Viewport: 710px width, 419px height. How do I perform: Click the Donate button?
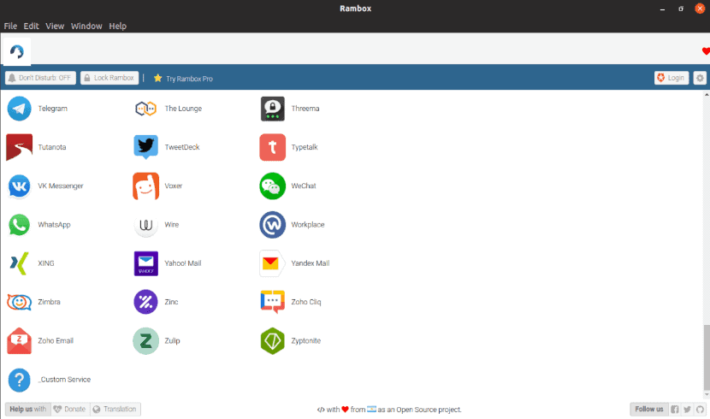pyautogui.click(x=70, y=409)
